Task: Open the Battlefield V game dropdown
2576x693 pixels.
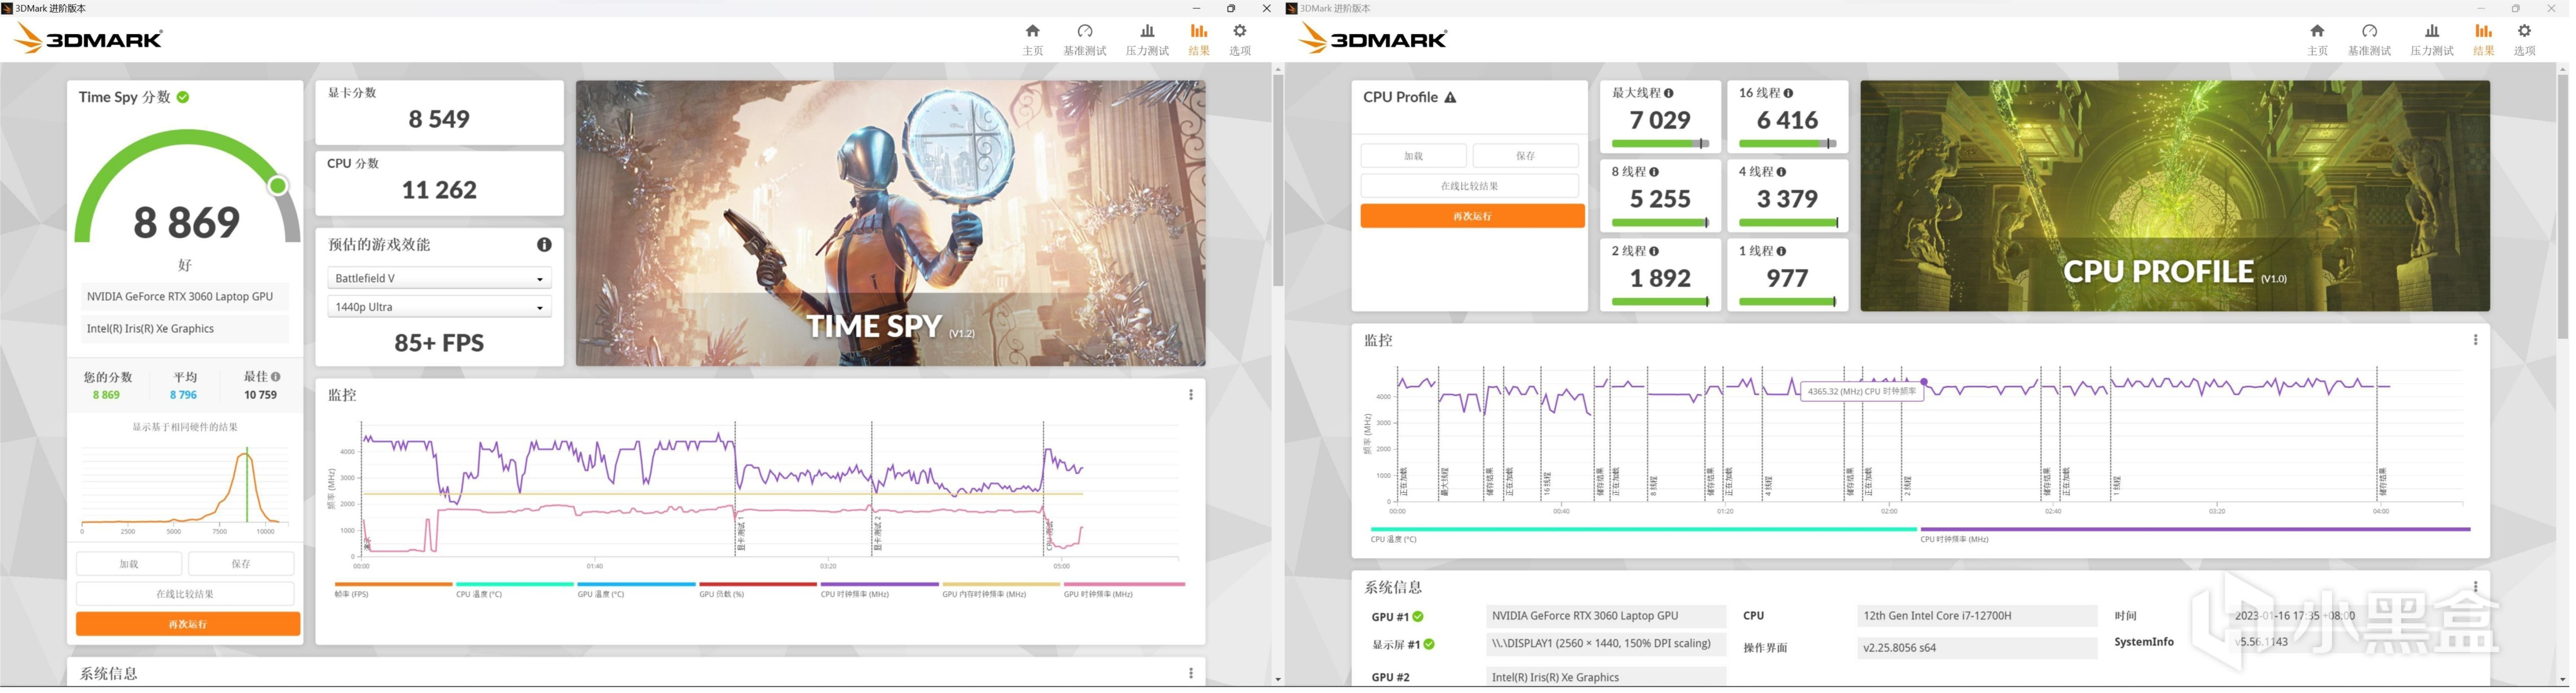Action: pos(439,279)
